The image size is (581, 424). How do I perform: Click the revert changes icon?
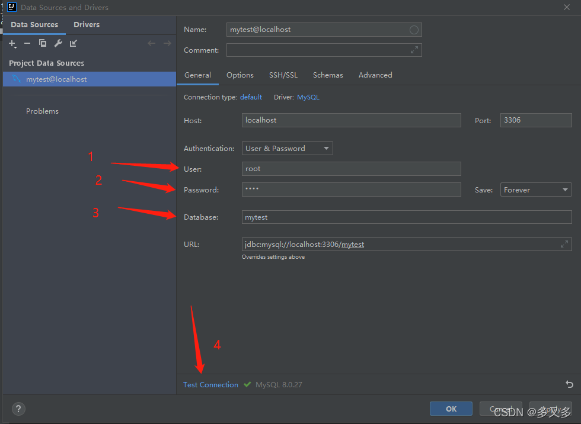pyautogui.click(x=570, y=384)
